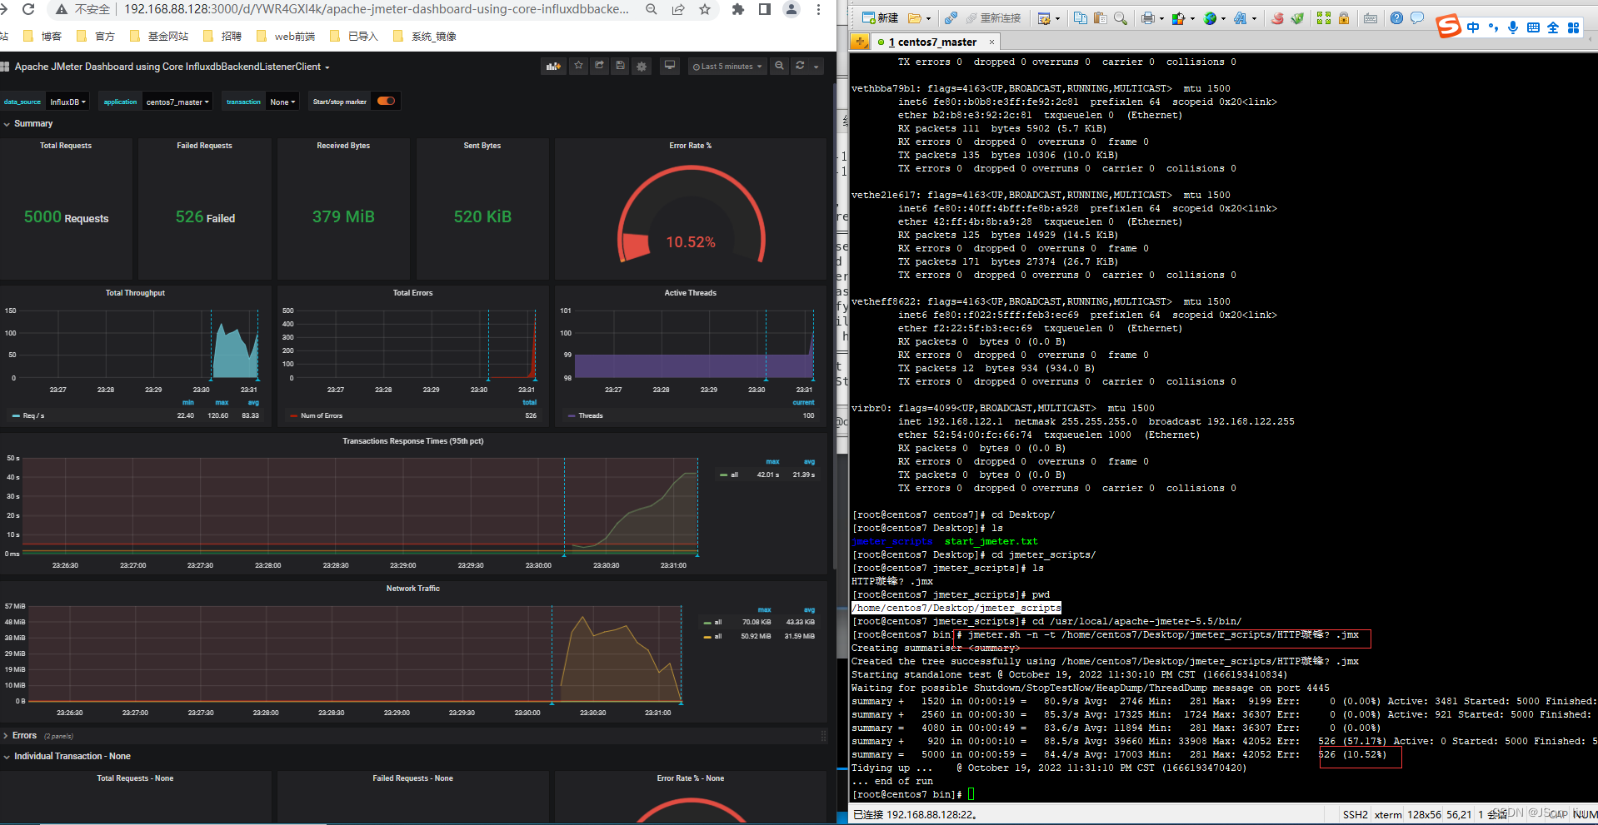
Task: Switch Sogou input to Chinese mode
Action: tap(1473, 27)
